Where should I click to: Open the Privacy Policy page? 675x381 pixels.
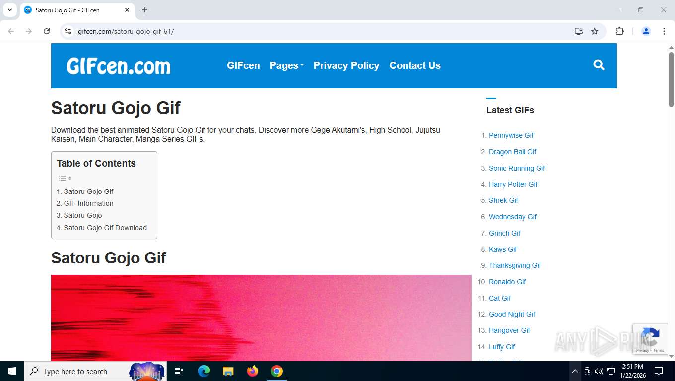click(346, 65)
